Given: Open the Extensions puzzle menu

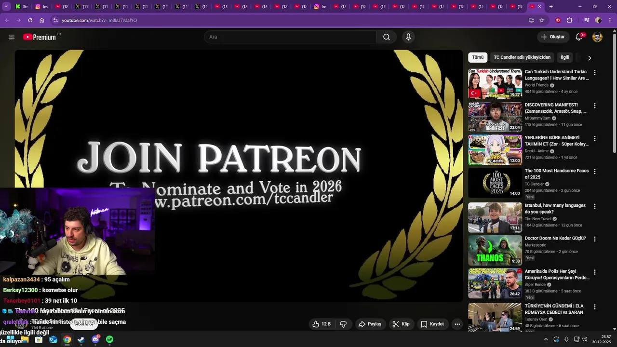Looking at the screenshot, I should tap(570, 20).
